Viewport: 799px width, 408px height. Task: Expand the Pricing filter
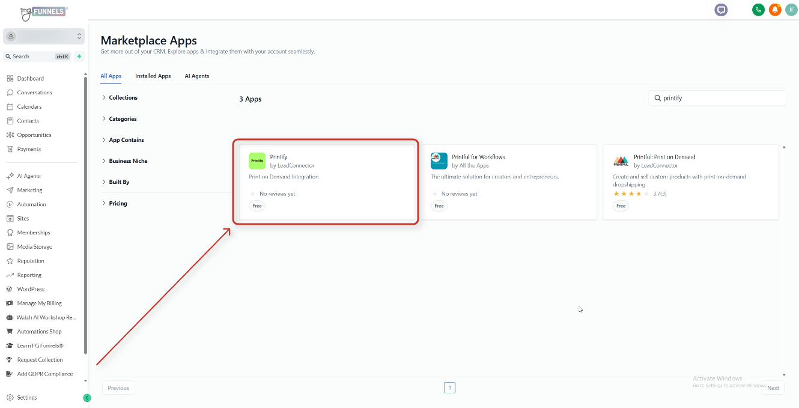115,204
